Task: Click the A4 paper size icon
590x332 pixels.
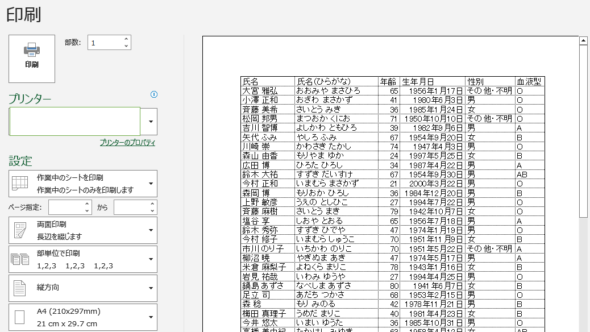Action: [19, 317]
